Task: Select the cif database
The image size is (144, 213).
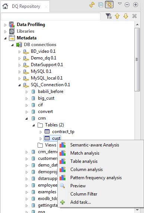Action: tap(41, 105)
